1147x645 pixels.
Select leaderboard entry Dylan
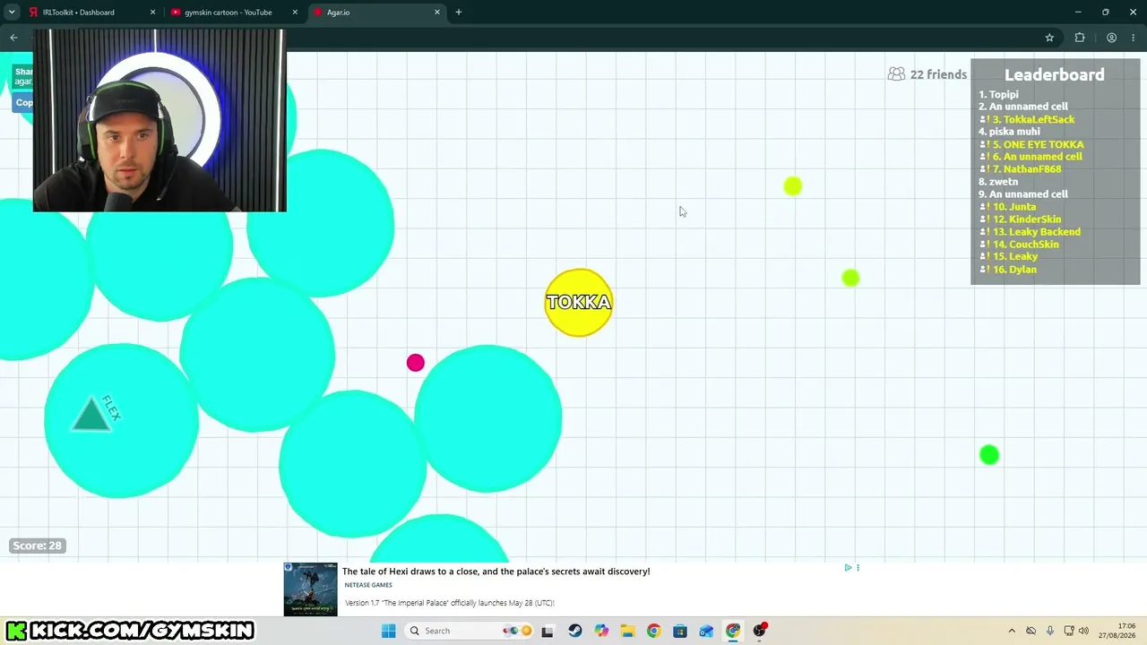pos(1007,270)
